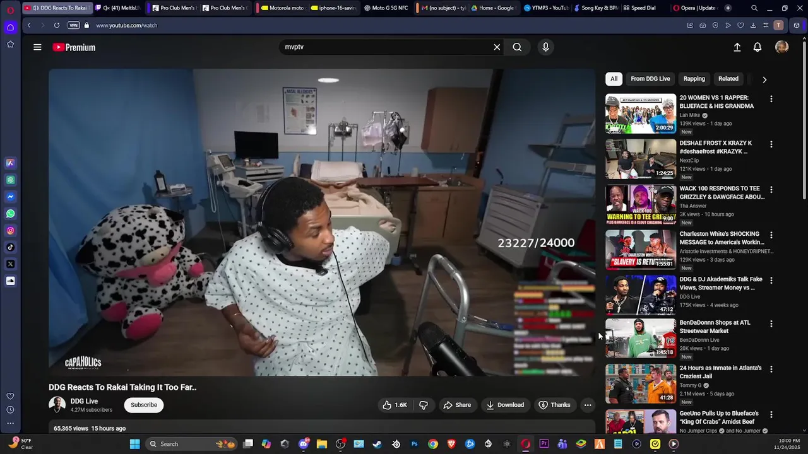Screen dimensions: 808x454
Task: Clear the mvptv search text
Action: (497, 47)
